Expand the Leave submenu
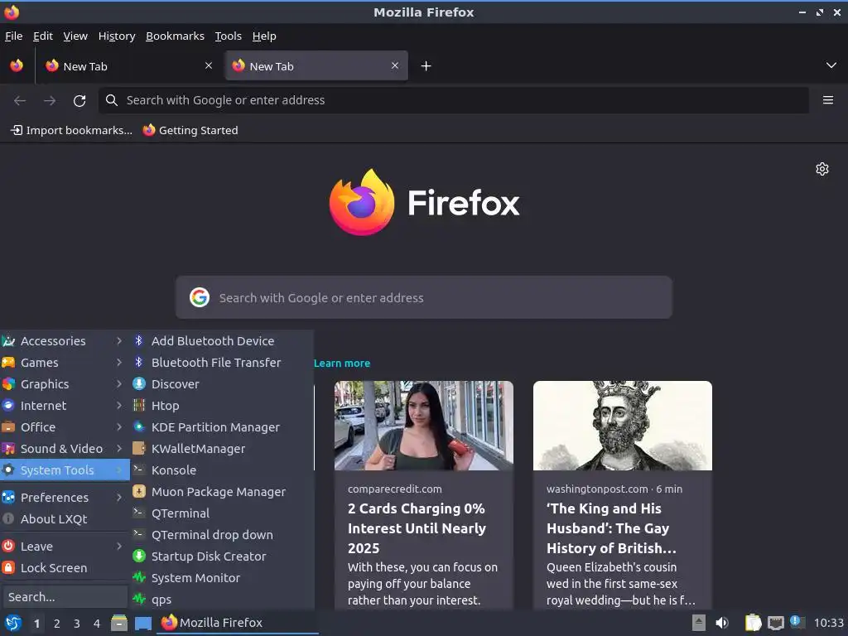Screen dimensions: 848x636 click(x=65, y=547)
